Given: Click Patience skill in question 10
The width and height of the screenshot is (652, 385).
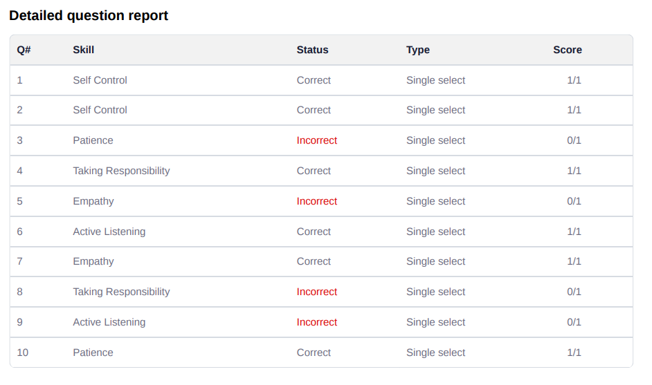Looking at the screenshot, I should [x=93, y=353].
